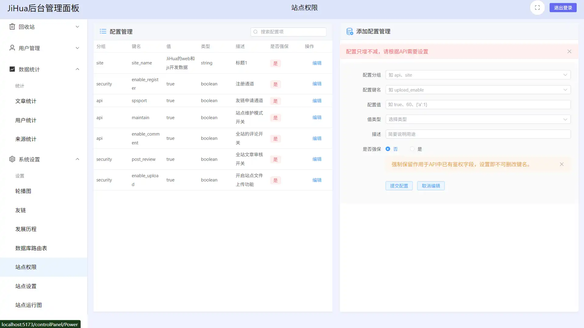Select 是 radio for 是否强保

412,149
